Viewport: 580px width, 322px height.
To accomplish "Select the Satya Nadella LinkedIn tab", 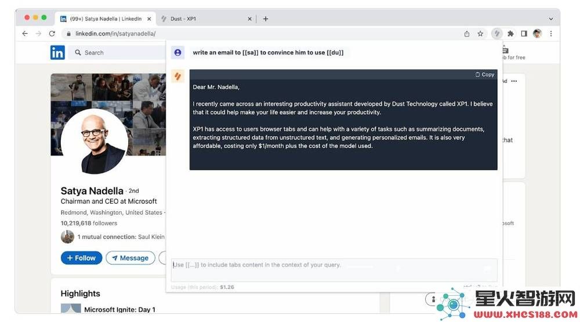I will [x=105, y=19].
